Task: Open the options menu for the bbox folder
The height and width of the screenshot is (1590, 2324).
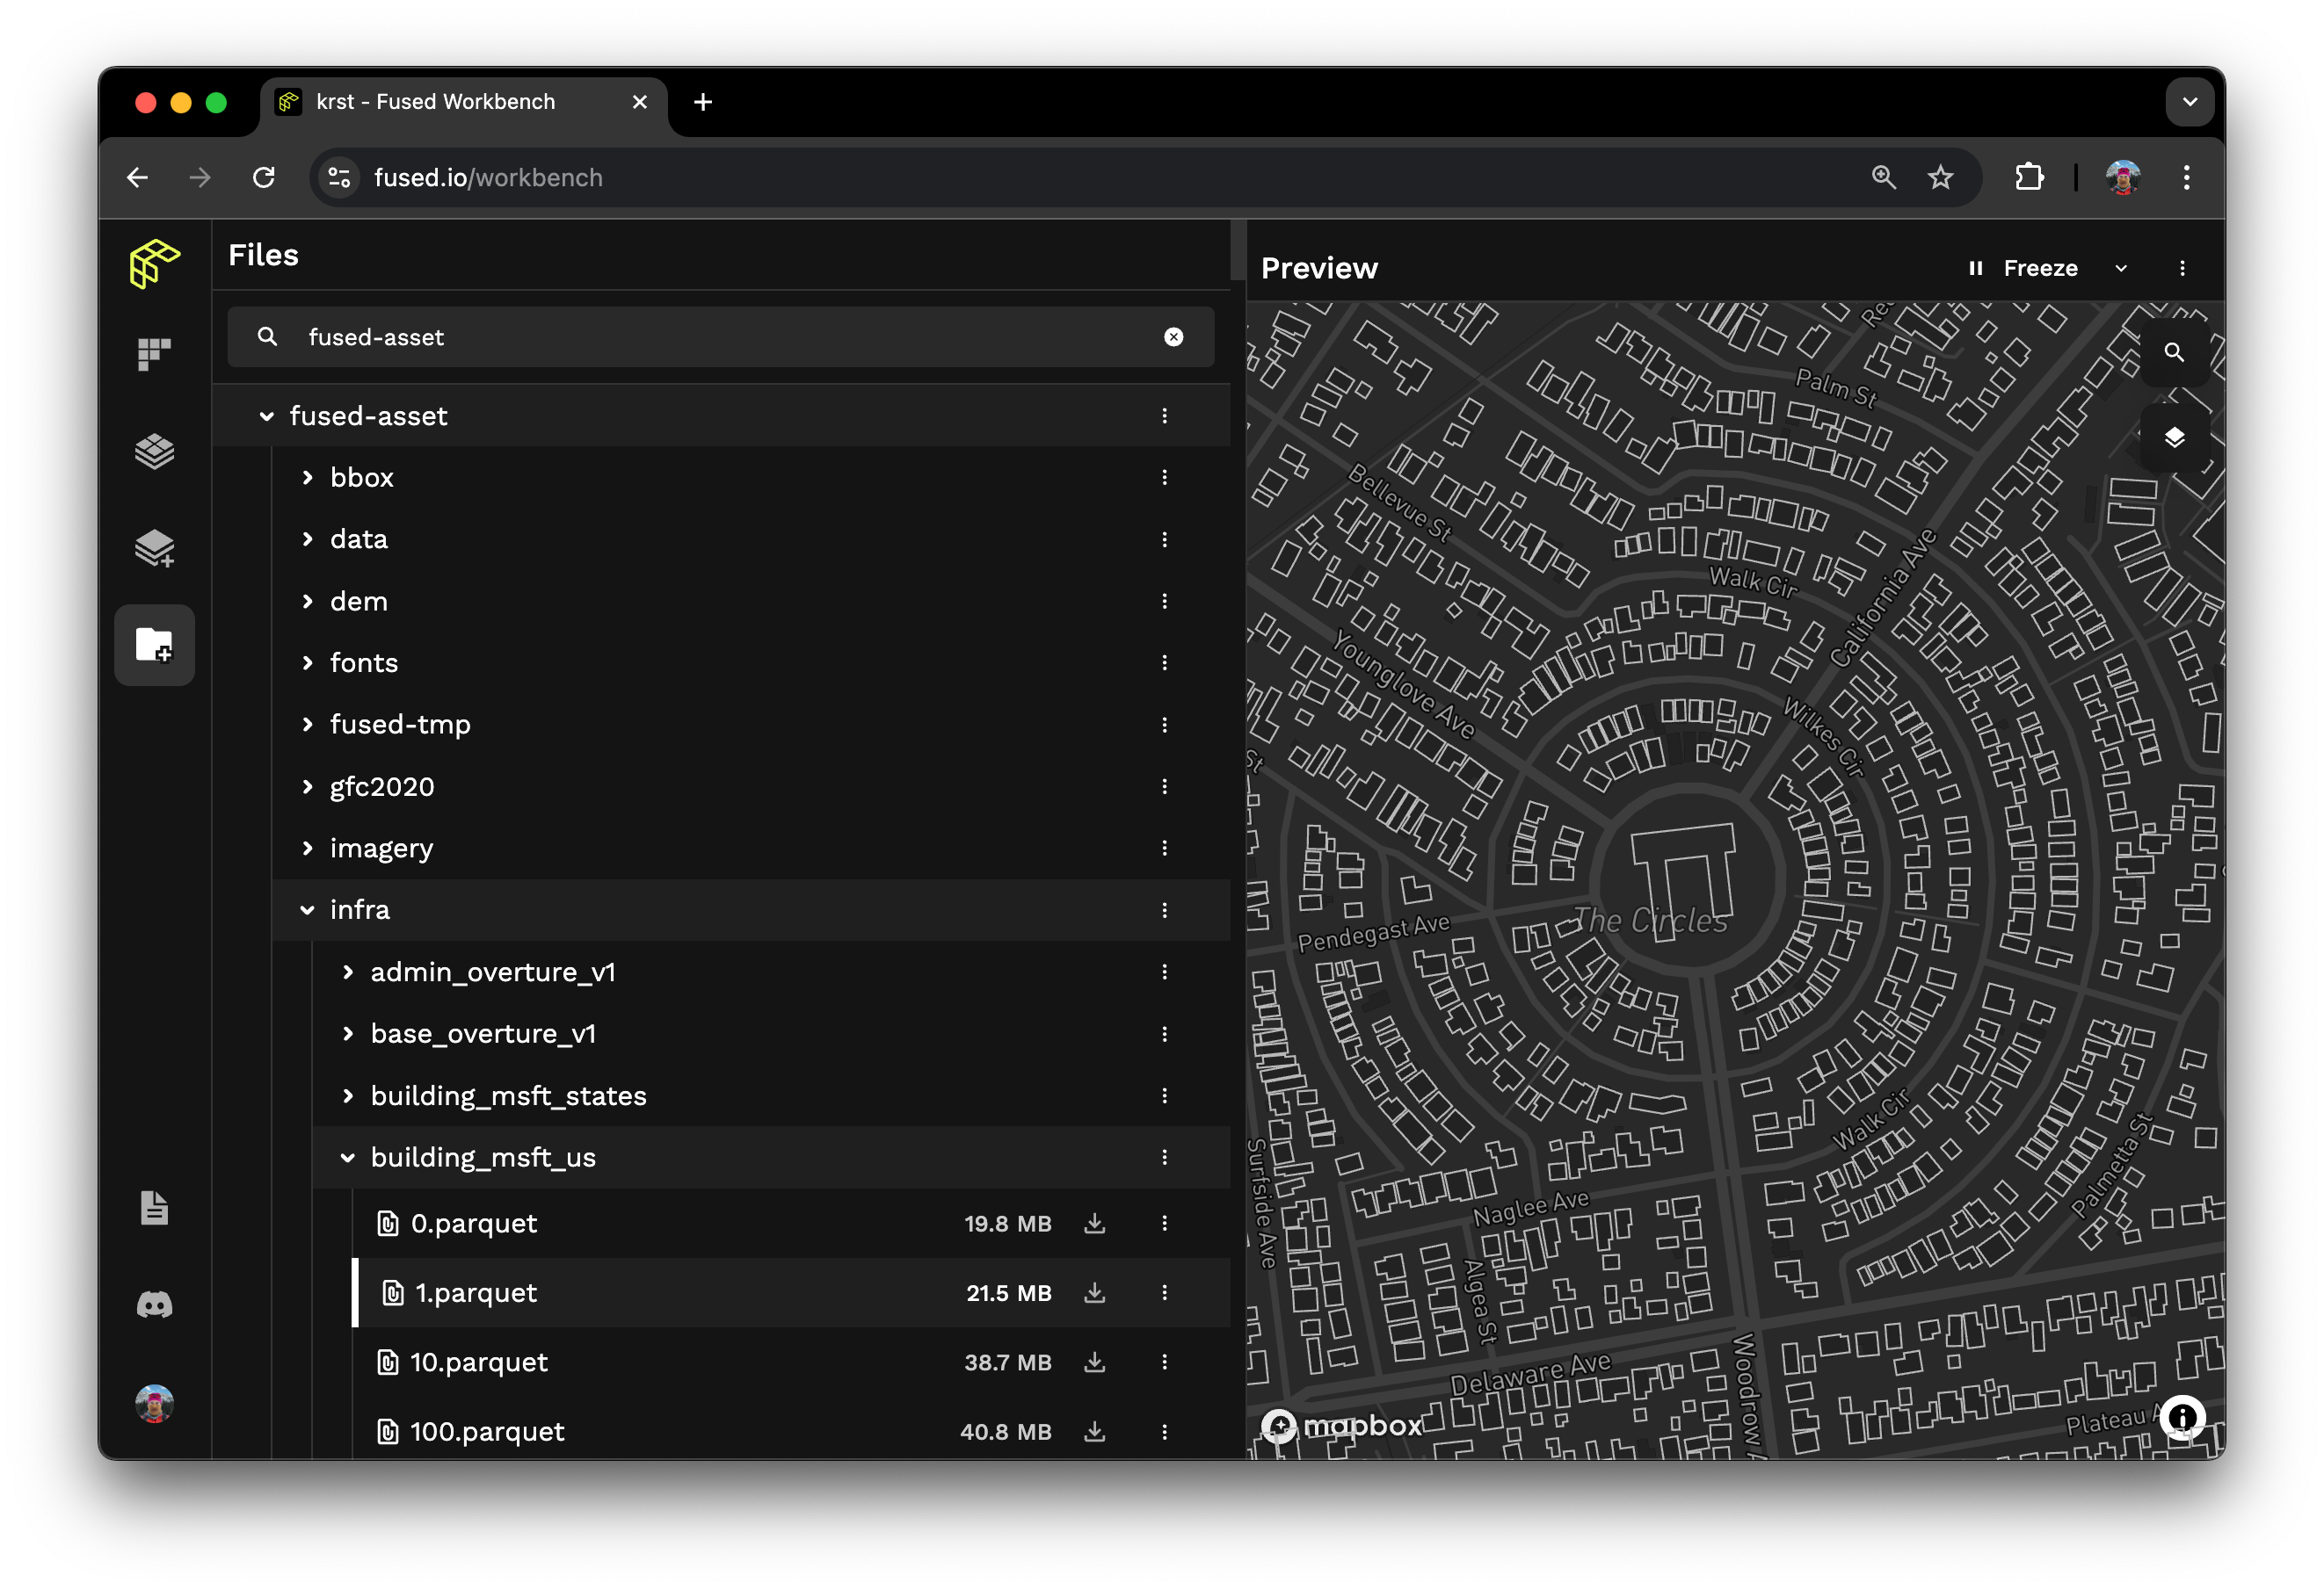Action: (x=1164, y=478)
